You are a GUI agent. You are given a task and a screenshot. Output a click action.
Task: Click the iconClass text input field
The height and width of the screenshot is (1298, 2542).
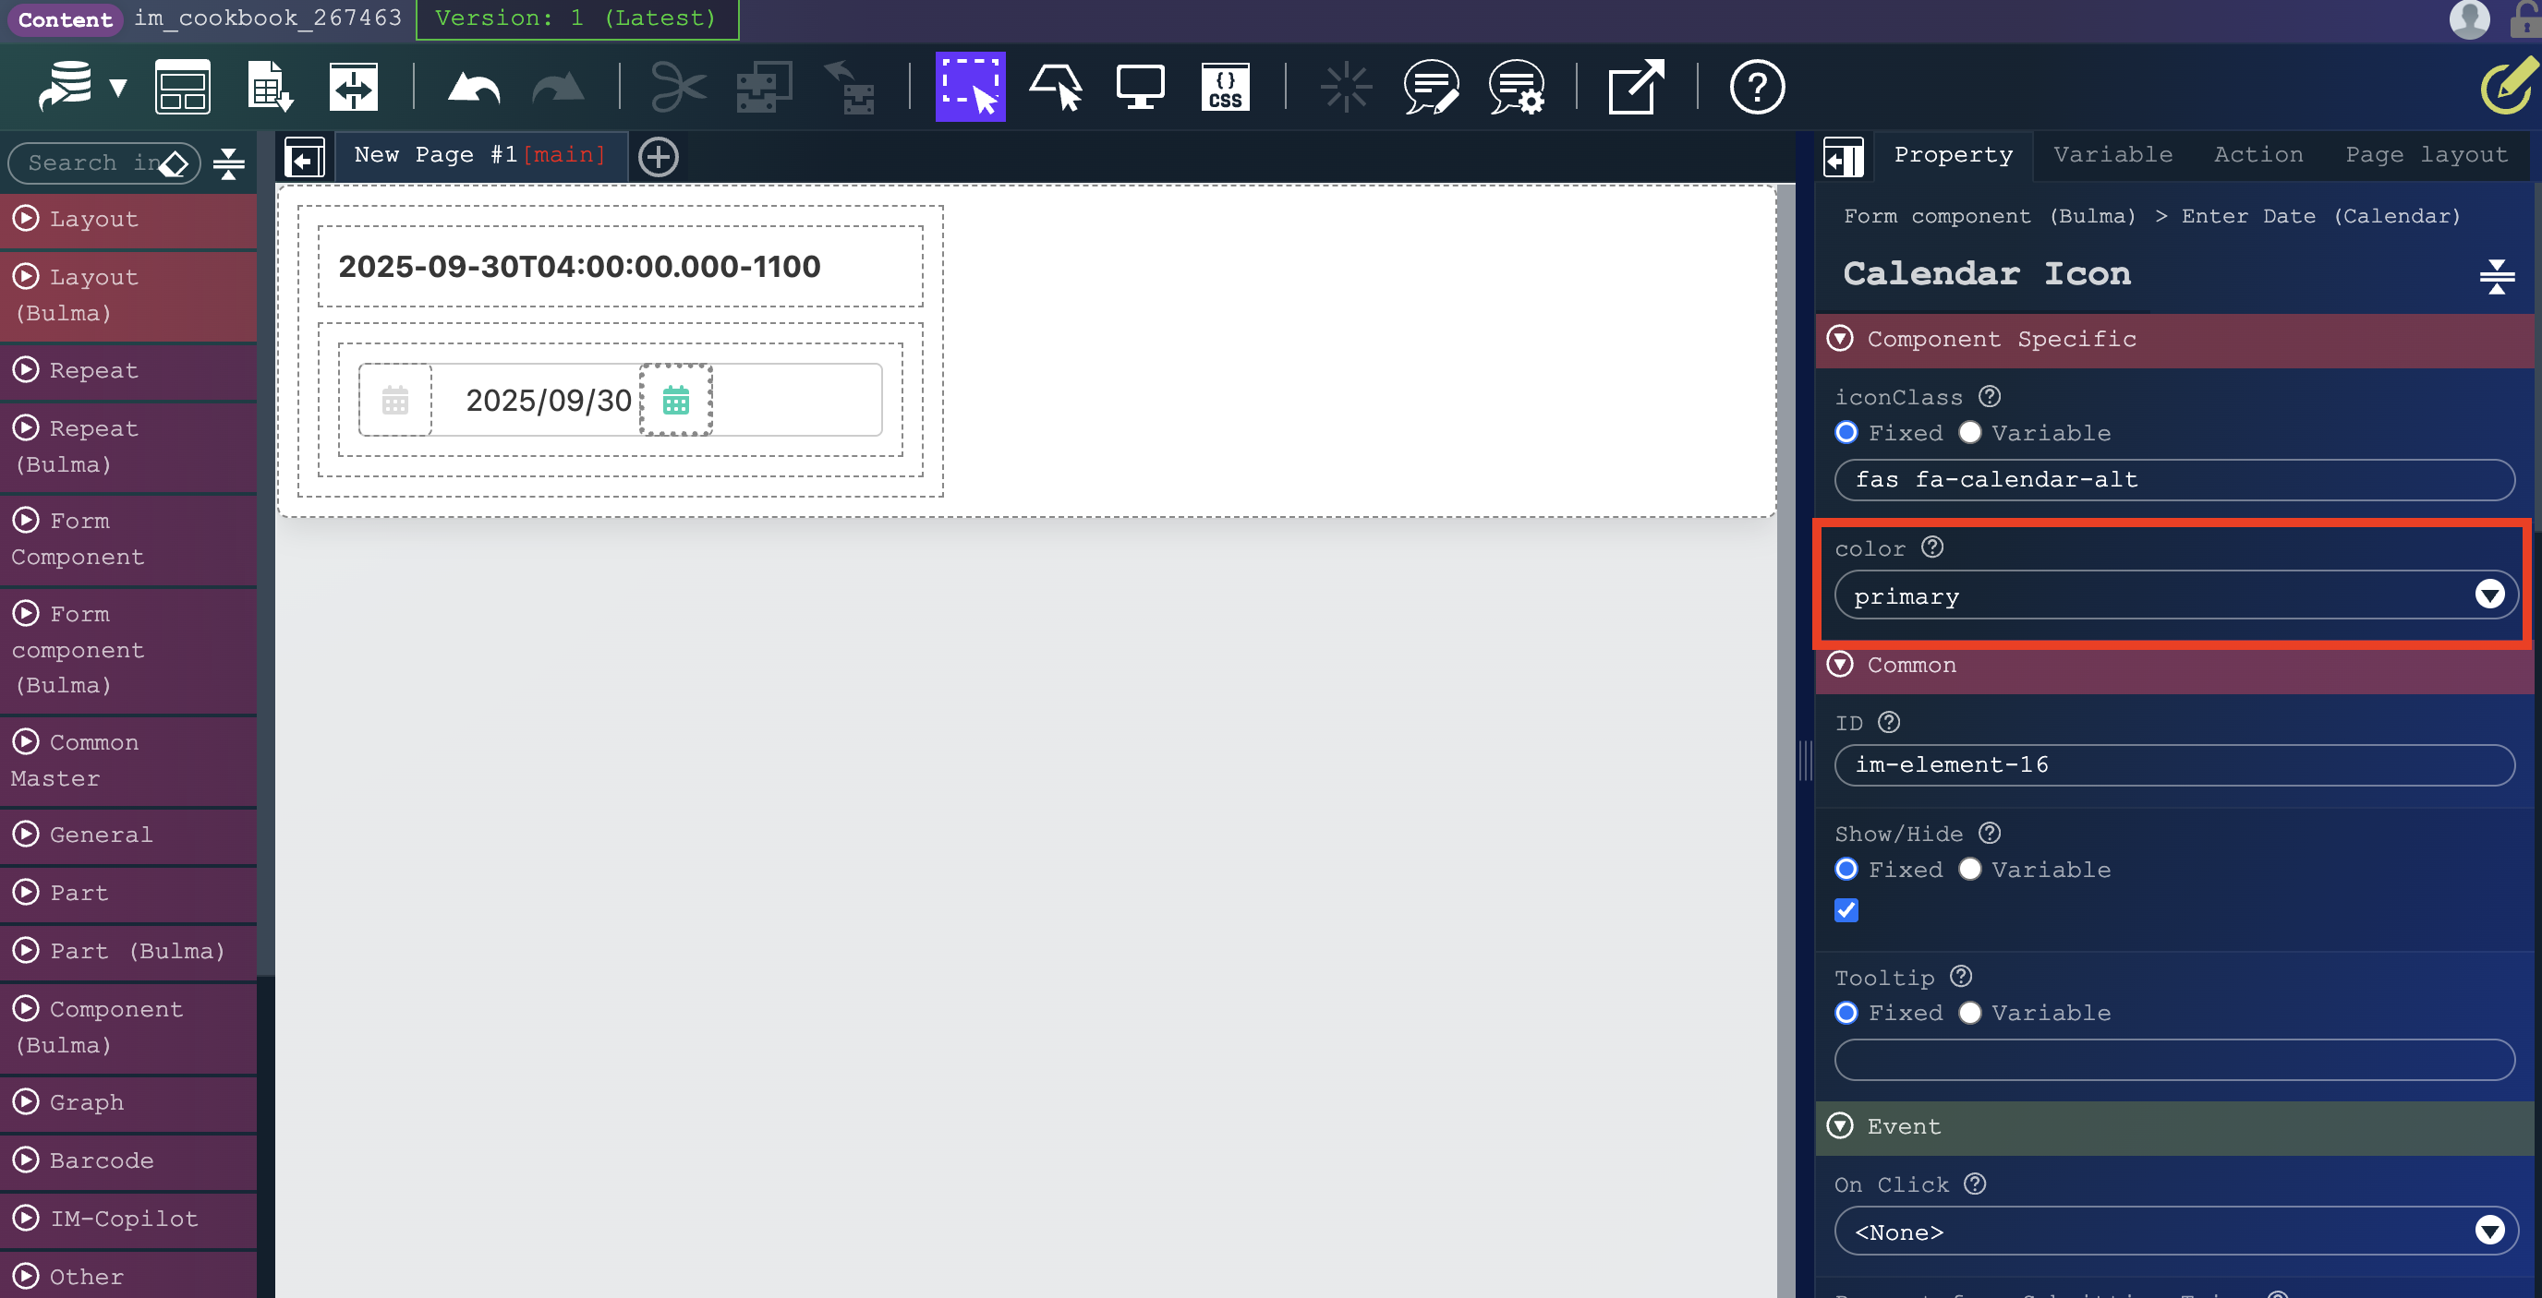pos(2174,480)
